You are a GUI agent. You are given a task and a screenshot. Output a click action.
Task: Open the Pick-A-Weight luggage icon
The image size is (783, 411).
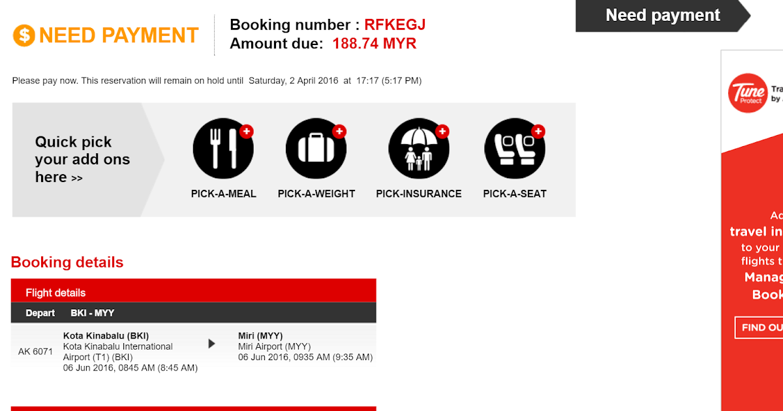[316, 149]
